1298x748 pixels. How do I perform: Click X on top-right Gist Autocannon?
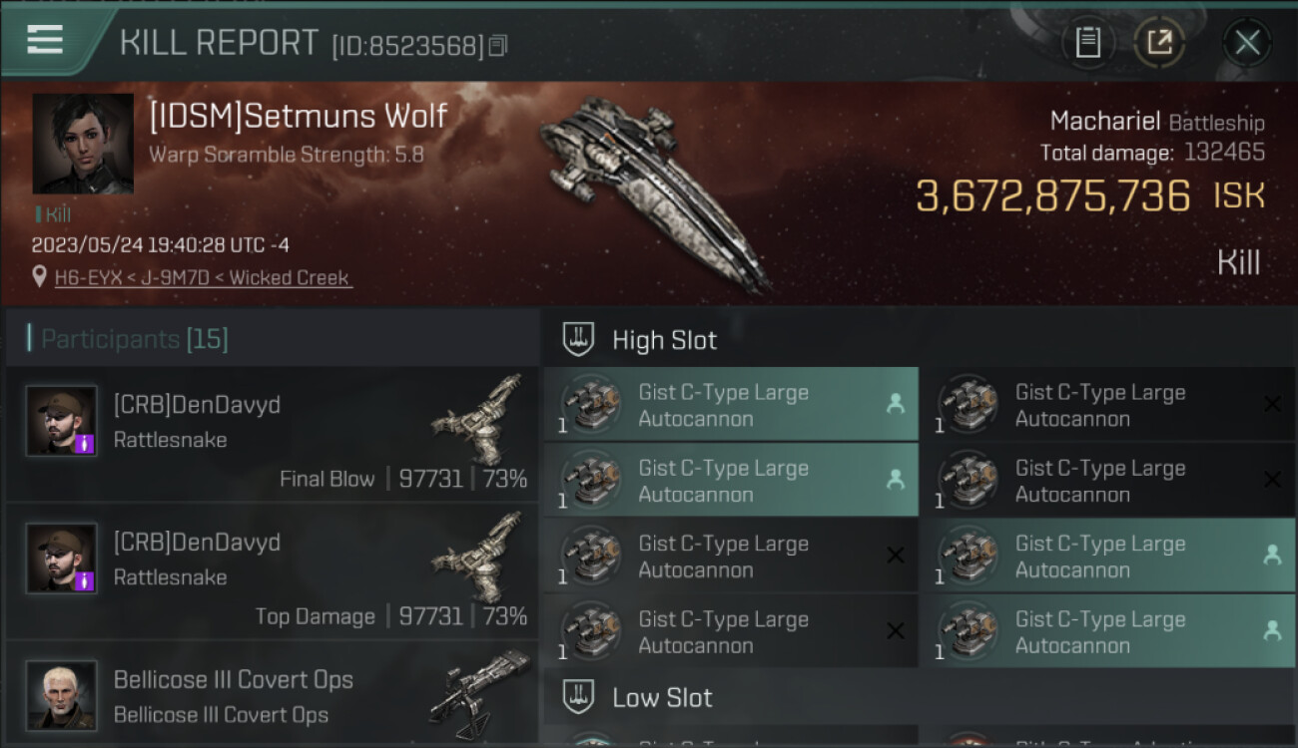point(1272,404)
